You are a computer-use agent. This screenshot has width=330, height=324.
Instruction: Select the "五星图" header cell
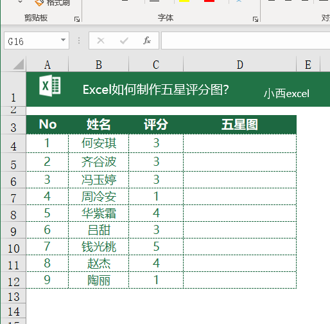pos(240,125)
